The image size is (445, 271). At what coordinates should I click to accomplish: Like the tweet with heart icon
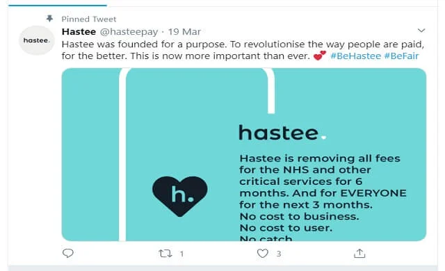[263, 253]
